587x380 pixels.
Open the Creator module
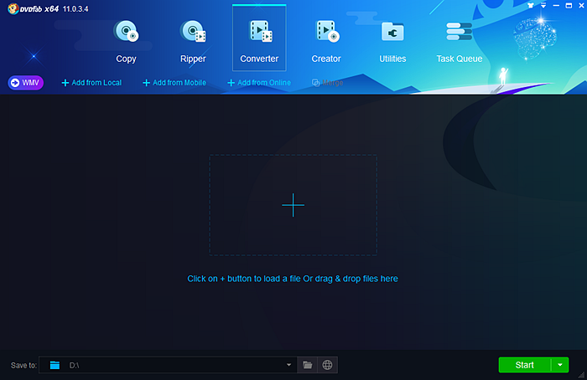(x=326, y=40)
